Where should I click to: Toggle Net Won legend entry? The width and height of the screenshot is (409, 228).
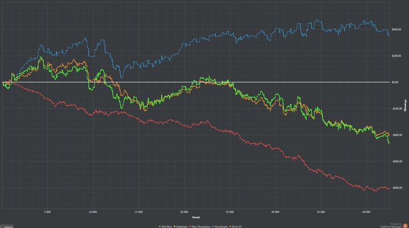click(x=165, y=227)
